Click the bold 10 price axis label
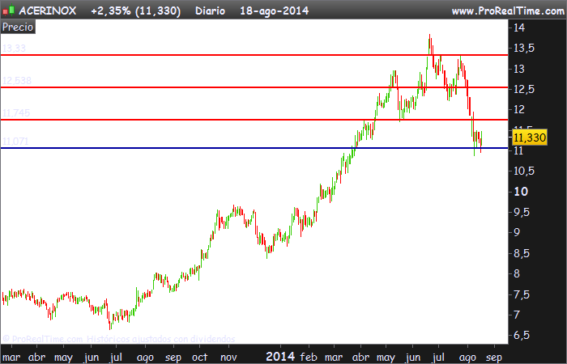The height and width of the screenshot is (364, 567). tap(521, 192)
